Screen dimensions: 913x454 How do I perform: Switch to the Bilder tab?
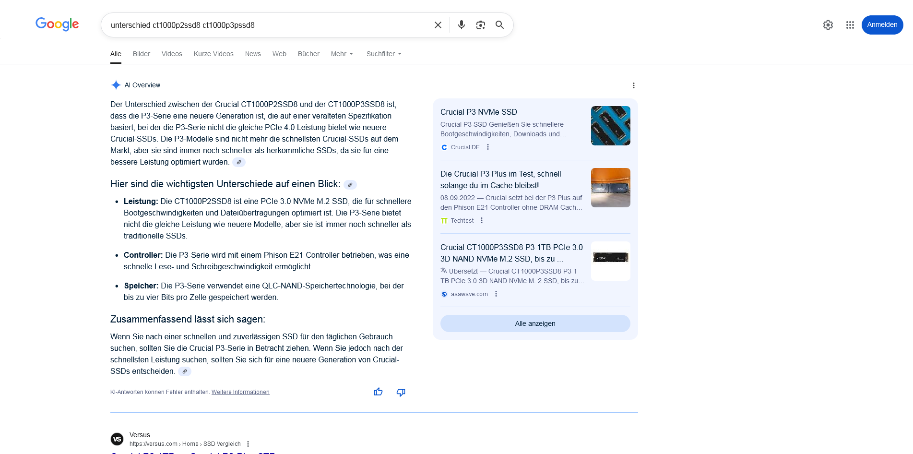tap(141, 54)
